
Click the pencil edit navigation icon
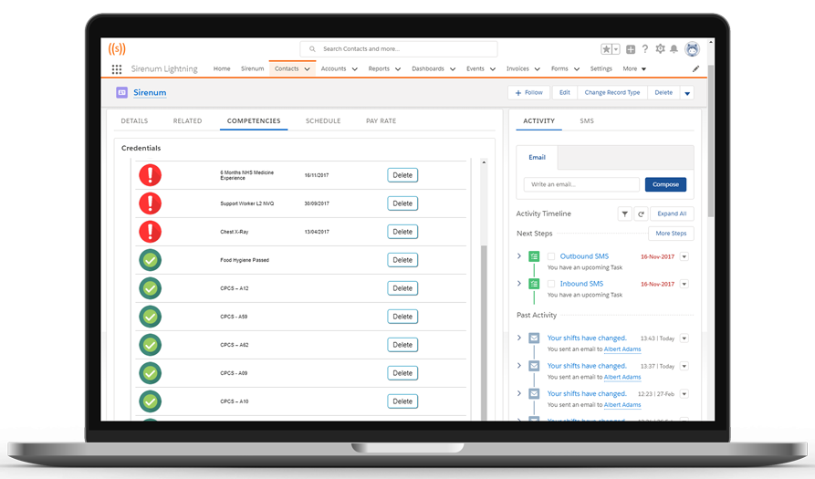coord(695,69)
